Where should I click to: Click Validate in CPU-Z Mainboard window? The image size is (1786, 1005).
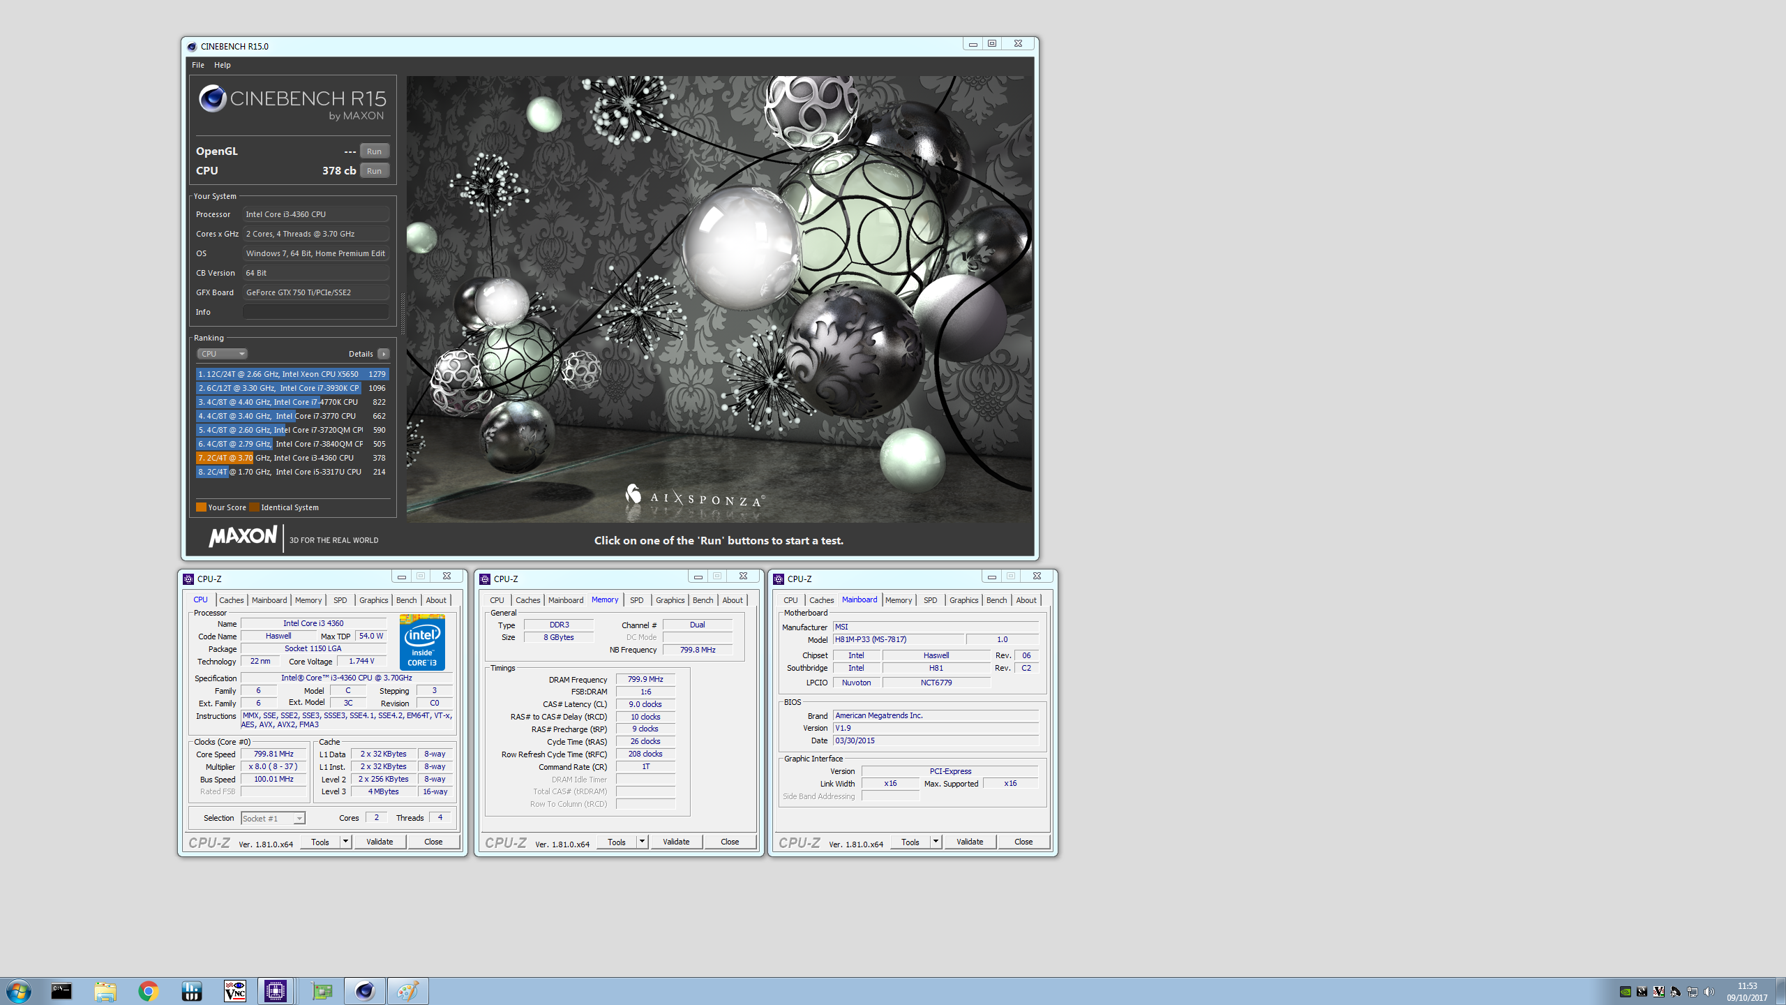(970, 842)
